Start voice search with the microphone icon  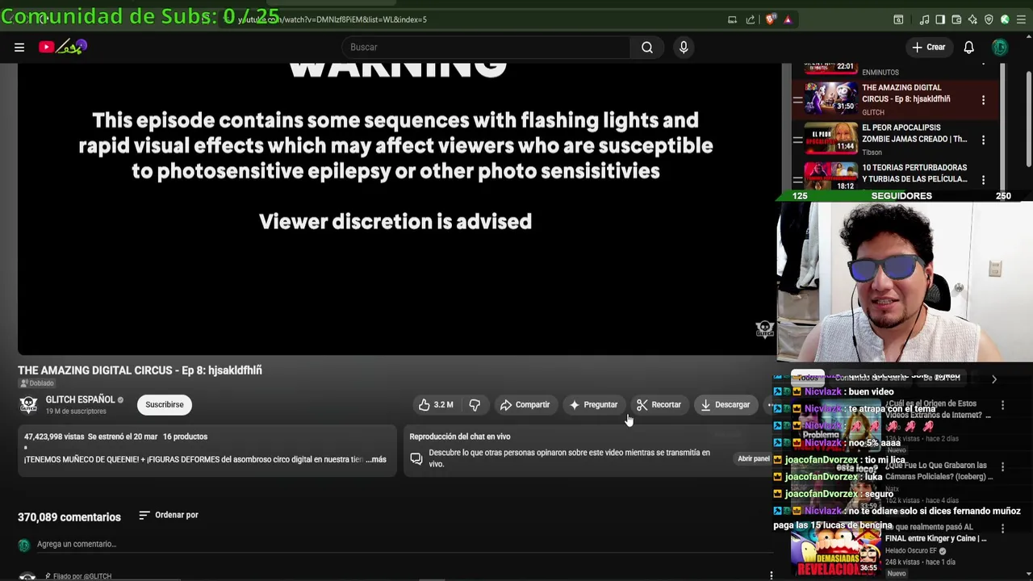point(684,48)
